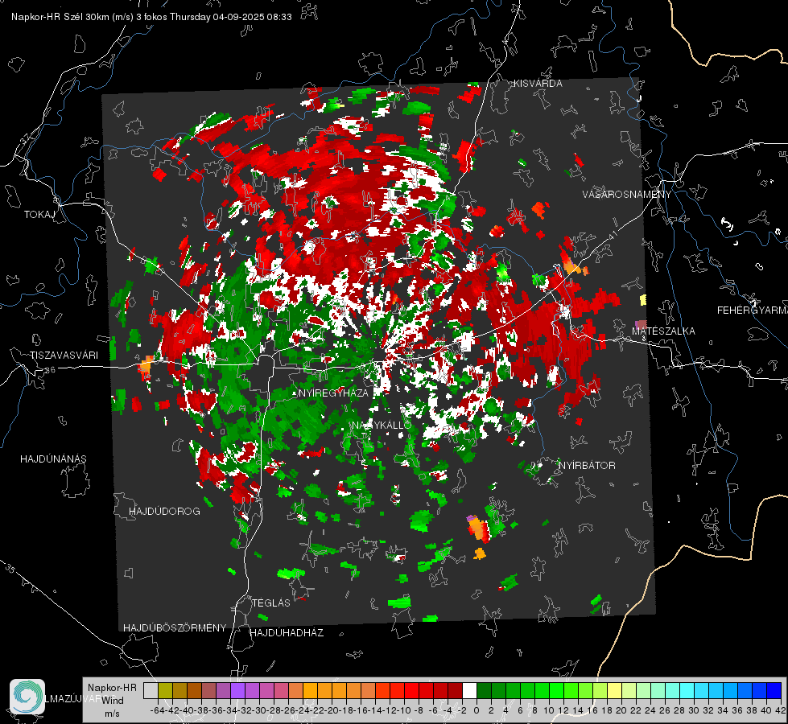Screen dimensions: 788x724
Task: Click road number 36 near Tiszavasvári
Action: click(x=50, y=370)
